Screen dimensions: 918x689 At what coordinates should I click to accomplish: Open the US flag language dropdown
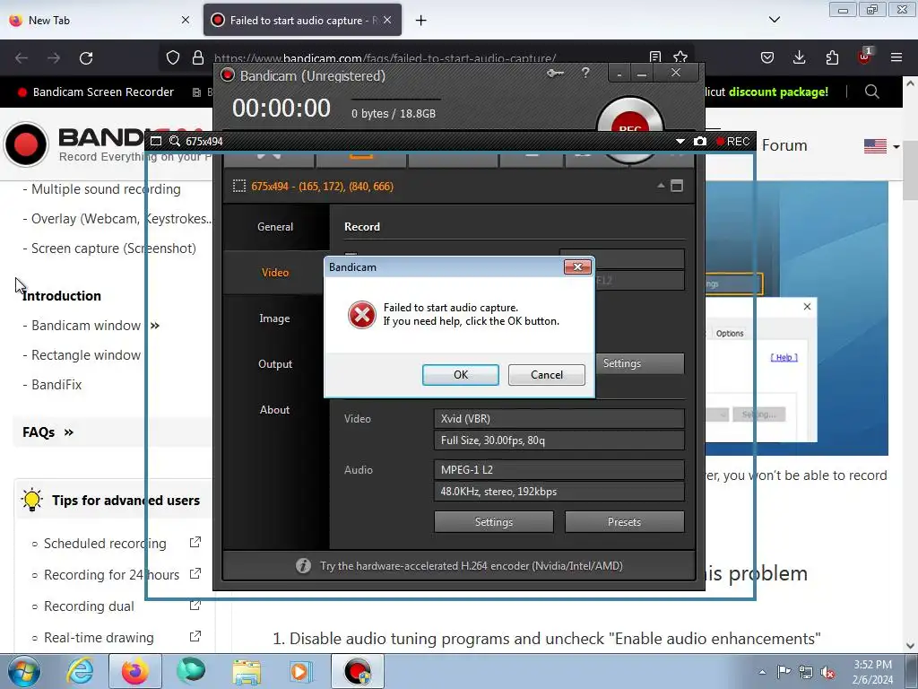[882, 146]
